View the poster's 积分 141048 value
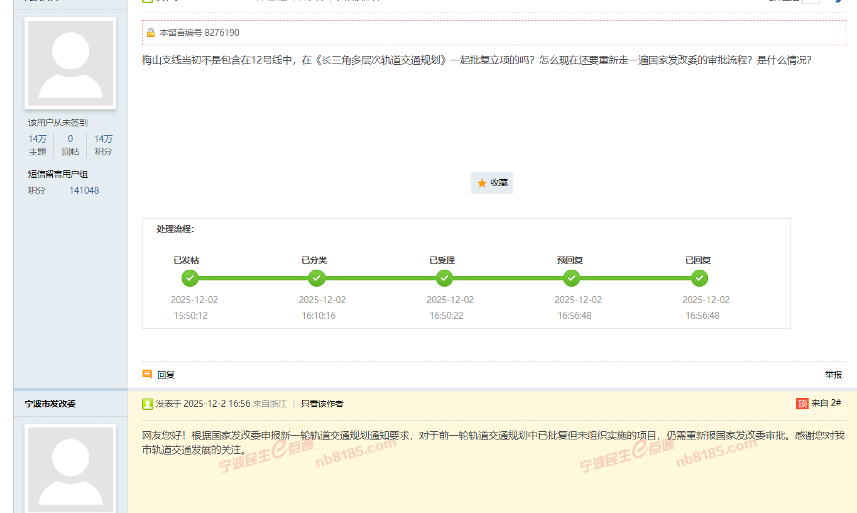This screenshot has height=513, width=857. [x=84, y=190]
